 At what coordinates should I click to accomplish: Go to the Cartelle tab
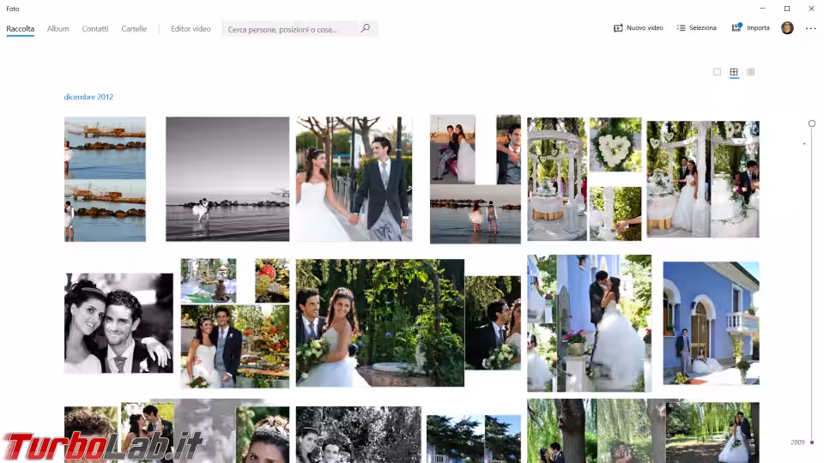click(x=134, y=28)
